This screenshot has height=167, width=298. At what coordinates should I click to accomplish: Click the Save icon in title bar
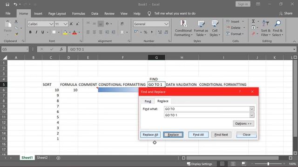tap(7, 4)
